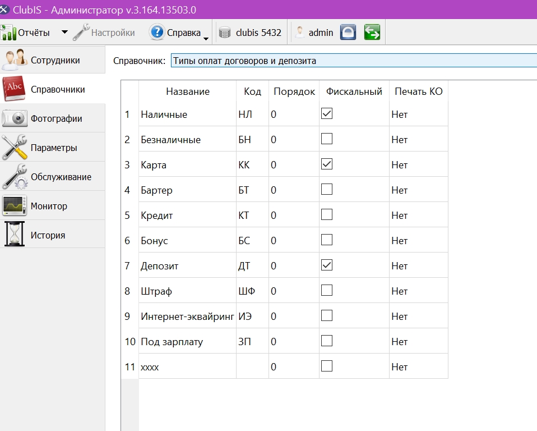Viewport: 537px width, 431px height.
Task: Select the Справочники Abc book icon
Action: pos(15,89)
